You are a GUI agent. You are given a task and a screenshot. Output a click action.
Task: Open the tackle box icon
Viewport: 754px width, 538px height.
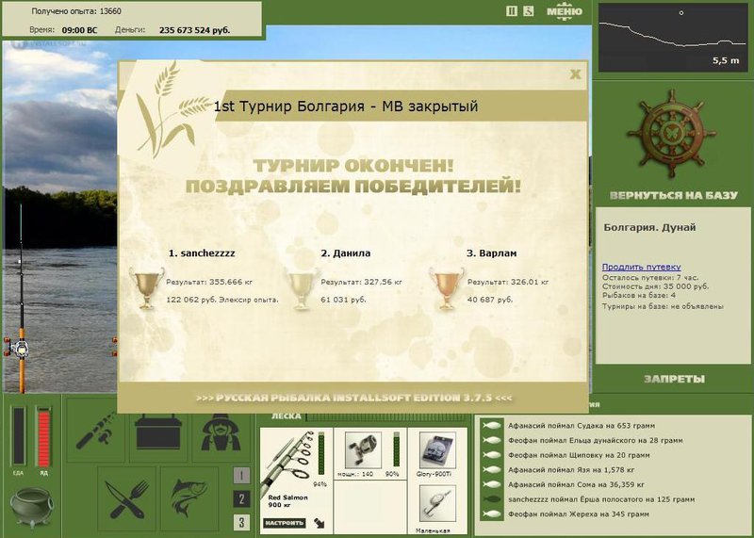(158, 432)
